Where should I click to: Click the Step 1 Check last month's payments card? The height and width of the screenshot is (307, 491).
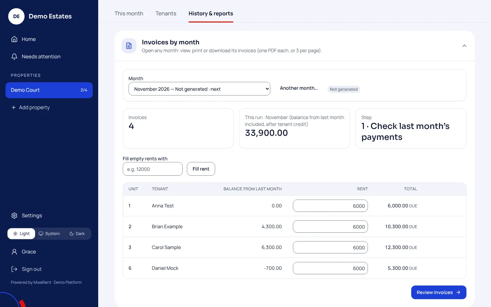point(411,128)
